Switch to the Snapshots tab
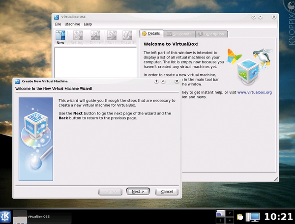This screenshot has width=295, height=224. pos(179,34)
